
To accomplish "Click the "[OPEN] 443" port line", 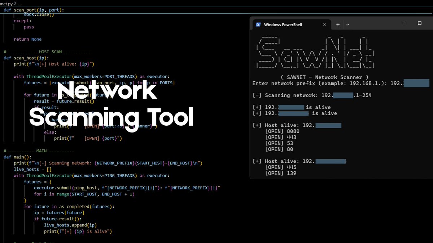I will click(x=281, y=137).
